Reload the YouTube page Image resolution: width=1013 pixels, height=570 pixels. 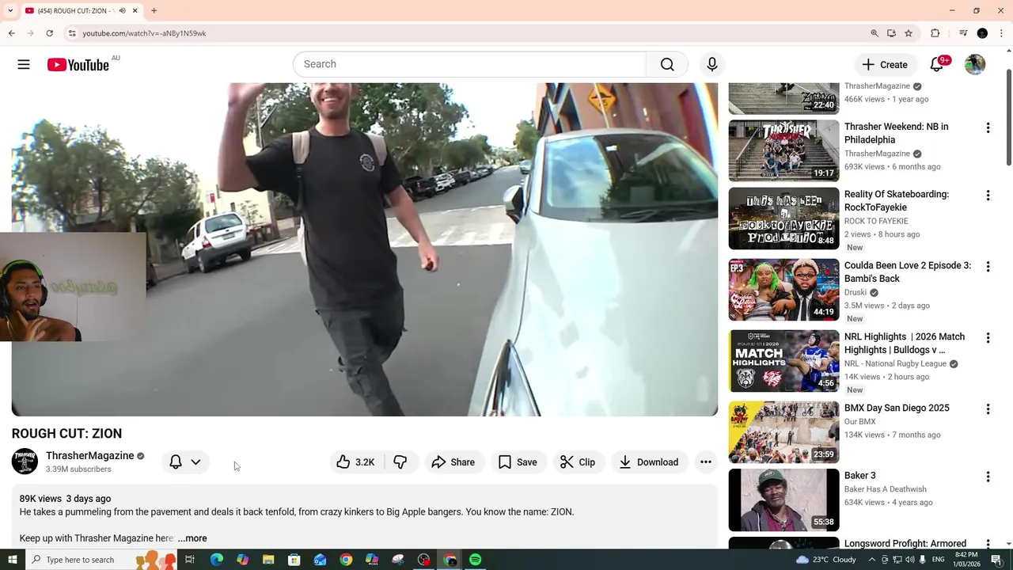coord(49,33)
